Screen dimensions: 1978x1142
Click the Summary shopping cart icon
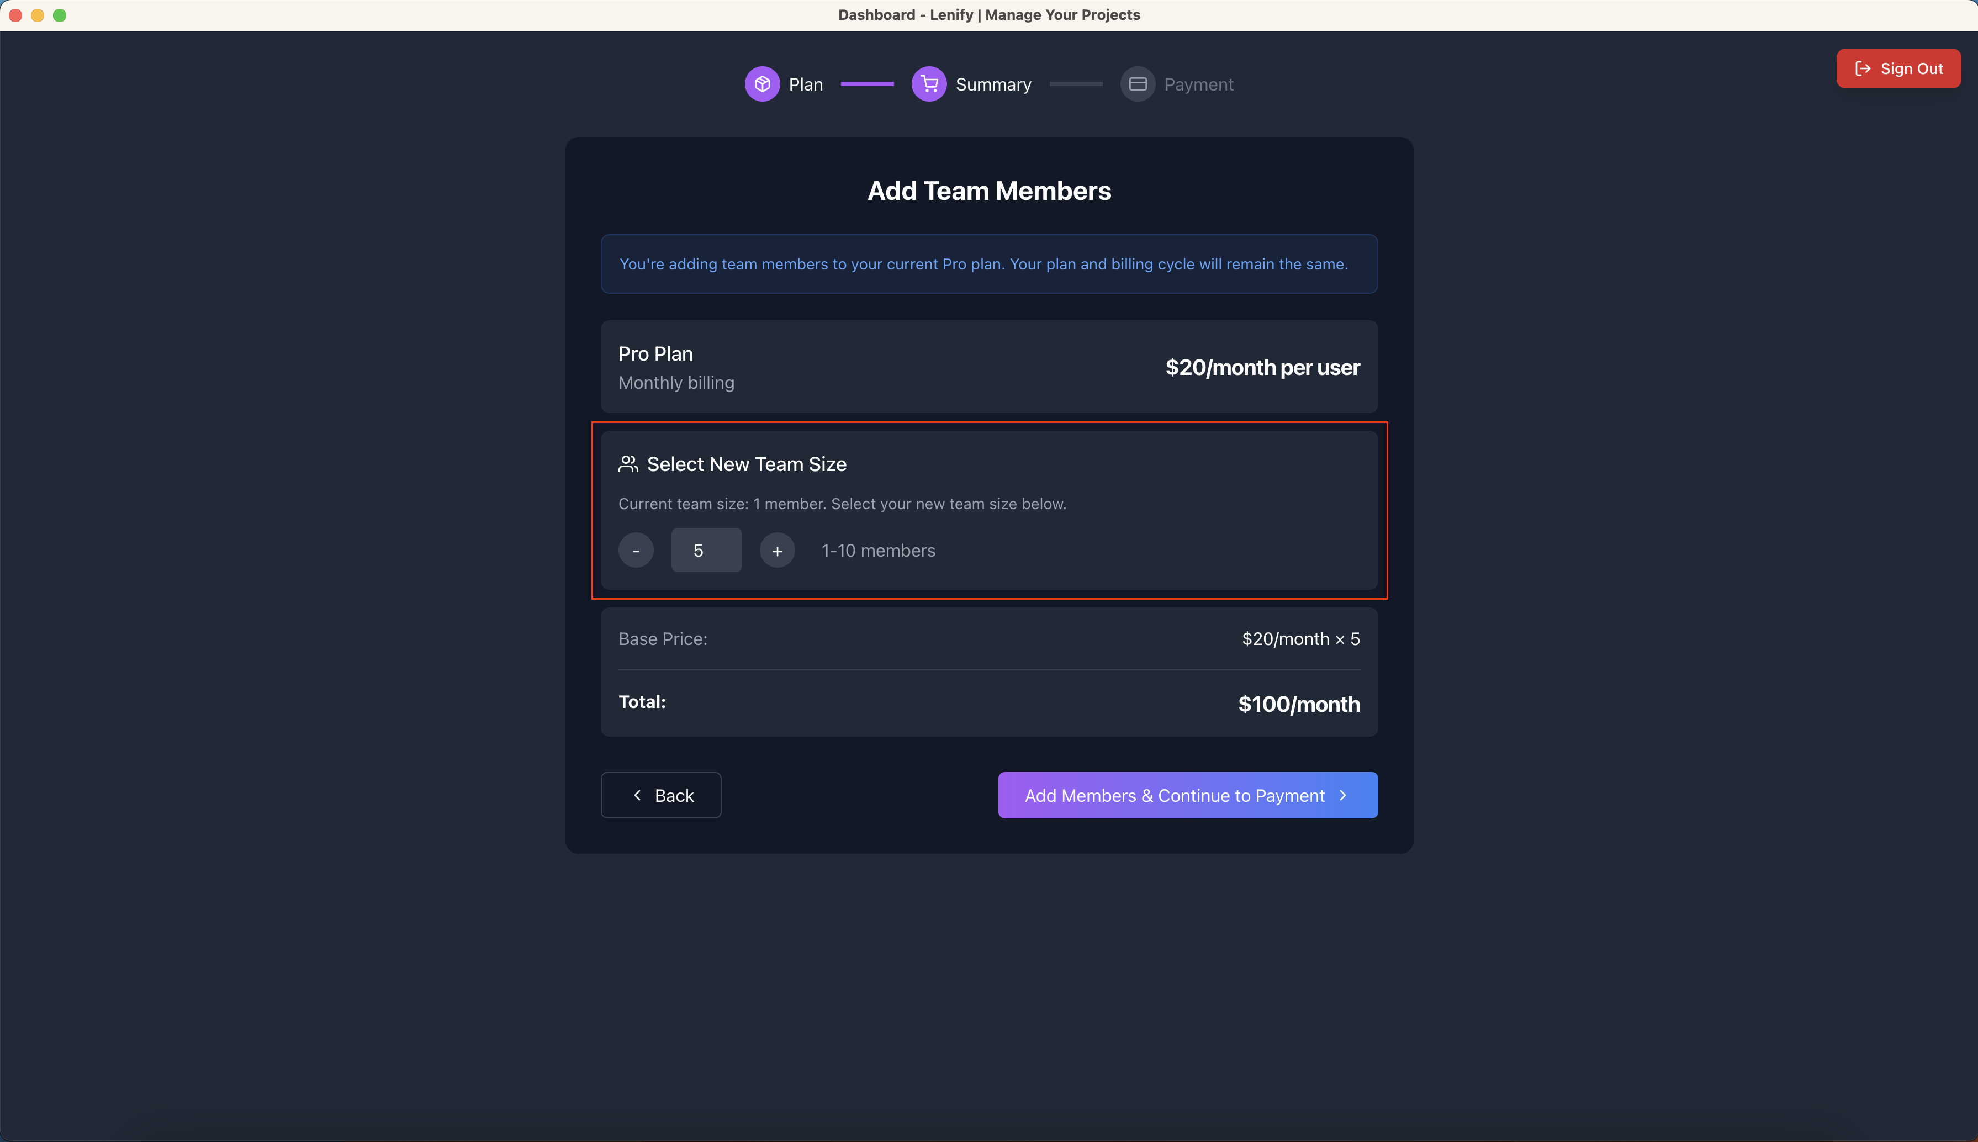click(x=928, y=83)
